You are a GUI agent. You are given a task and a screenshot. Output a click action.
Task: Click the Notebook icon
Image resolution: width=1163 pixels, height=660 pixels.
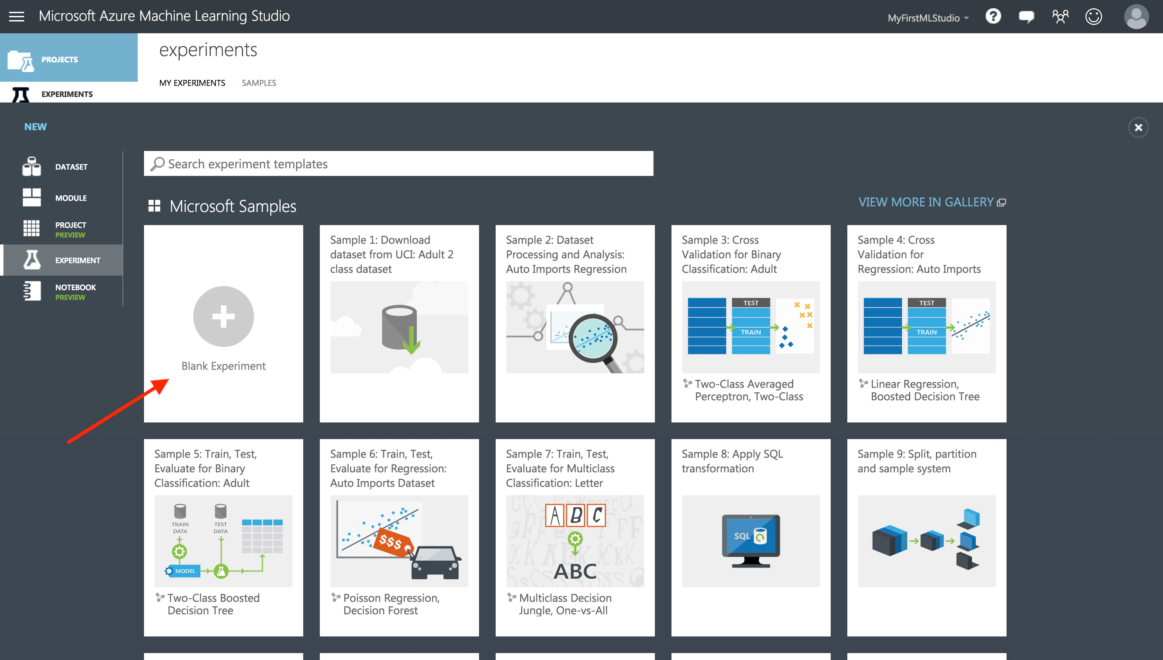pyautogui.click(x=32, y=291)
